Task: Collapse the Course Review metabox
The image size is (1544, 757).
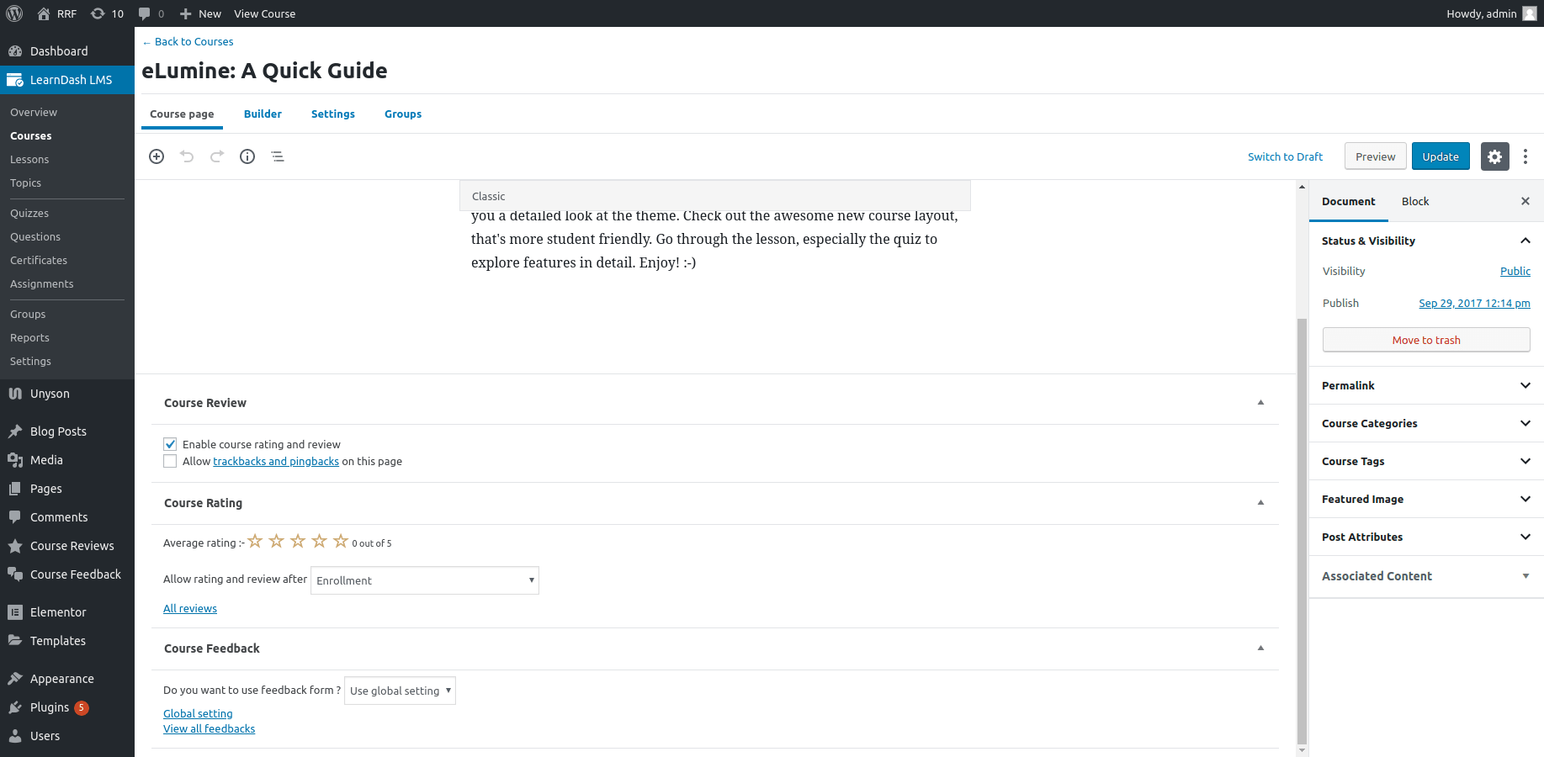Action: point(1260,403)
